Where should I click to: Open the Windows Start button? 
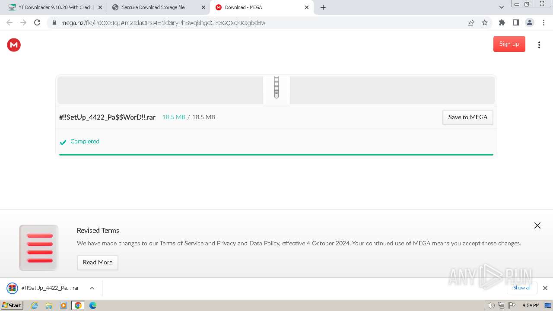12,305
